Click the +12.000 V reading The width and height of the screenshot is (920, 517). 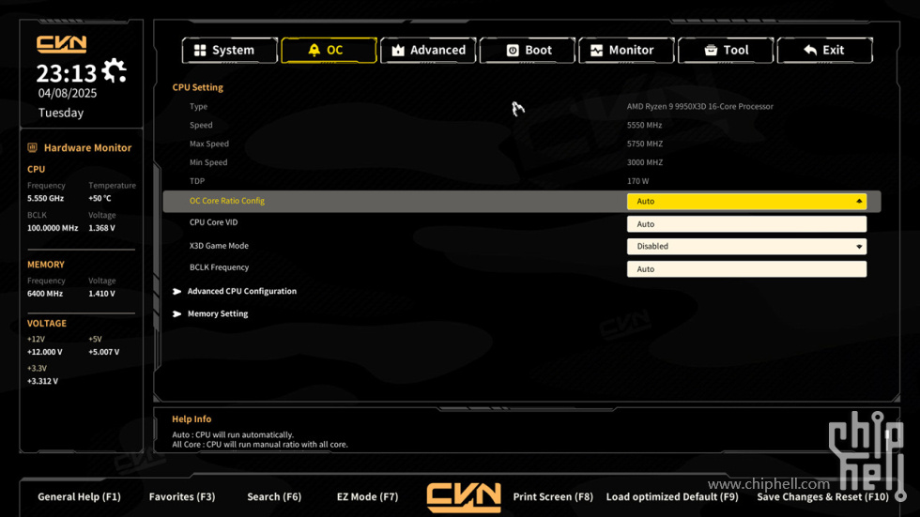pos(45,352)
